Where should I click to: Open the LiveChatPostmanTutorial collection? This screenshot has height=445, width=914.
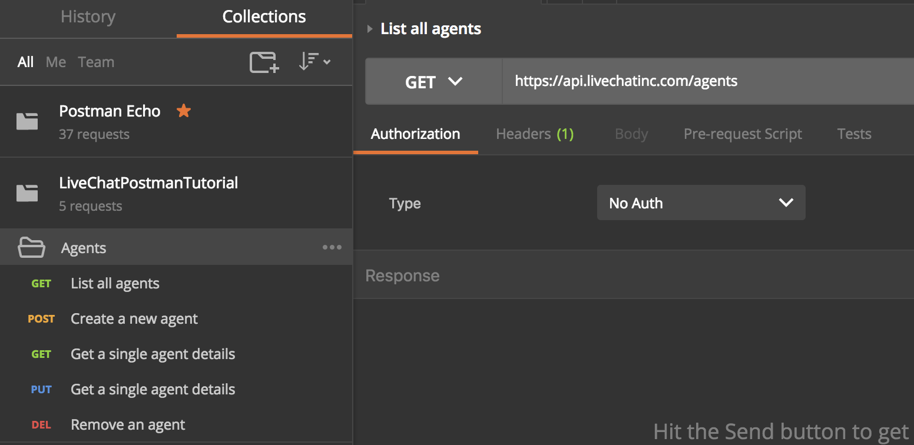click(176, 194)
